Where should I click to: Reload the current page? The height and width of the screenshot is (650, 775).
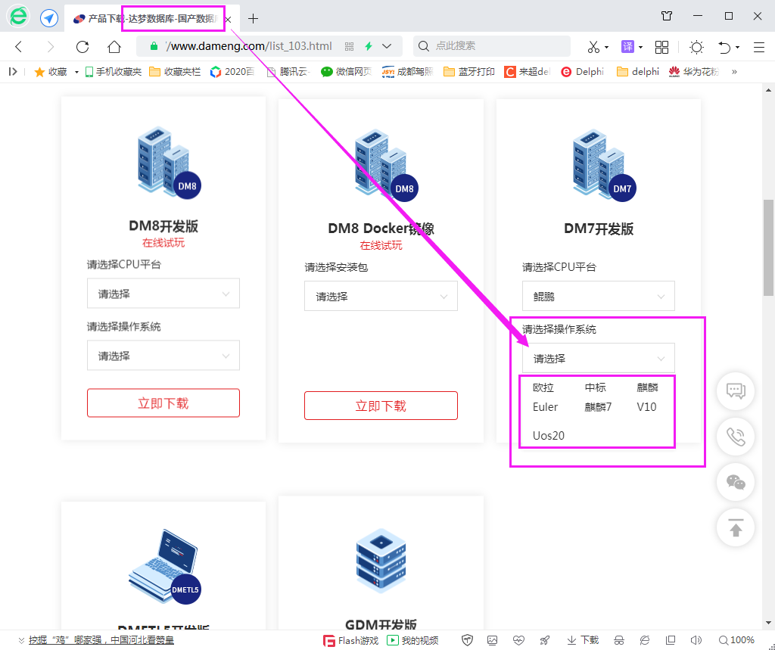[x=82, y=47]
